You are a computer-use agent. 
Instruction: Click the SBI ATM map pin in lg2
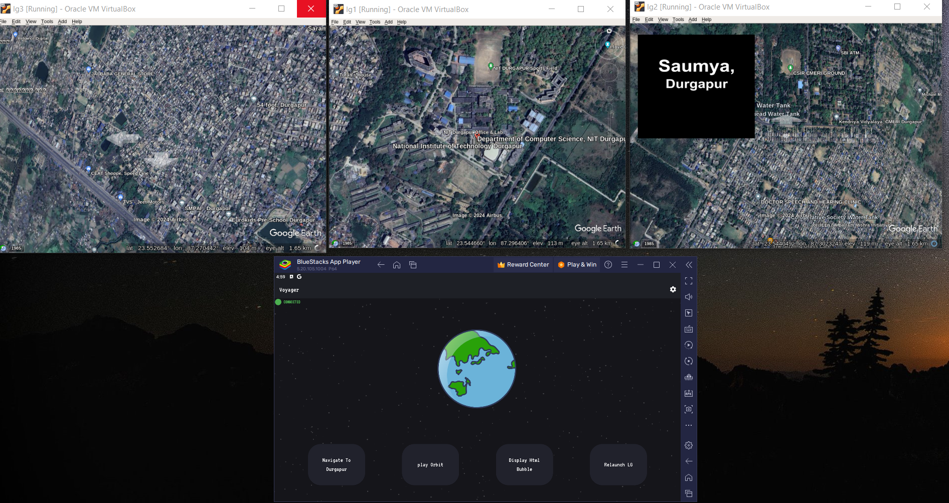[x=838, y=49]
